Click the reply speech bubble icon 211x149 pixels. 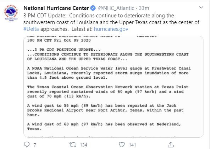(x=27, y=145)
